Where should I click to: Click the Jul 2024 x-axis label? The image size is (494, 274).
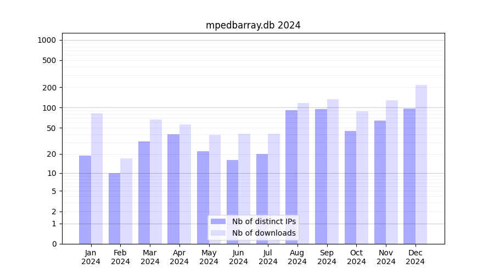268,257
